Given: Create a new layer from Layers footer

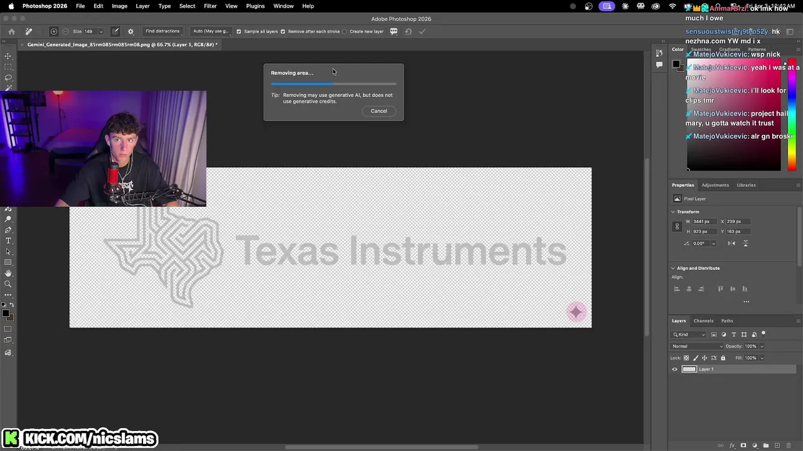Looking at the screenshot, I should (777, 445).
